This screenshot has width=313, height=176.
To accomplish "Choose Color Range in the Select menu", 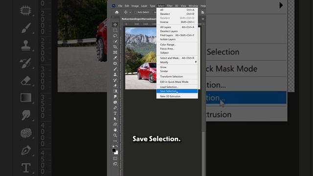I will (177, 44).
